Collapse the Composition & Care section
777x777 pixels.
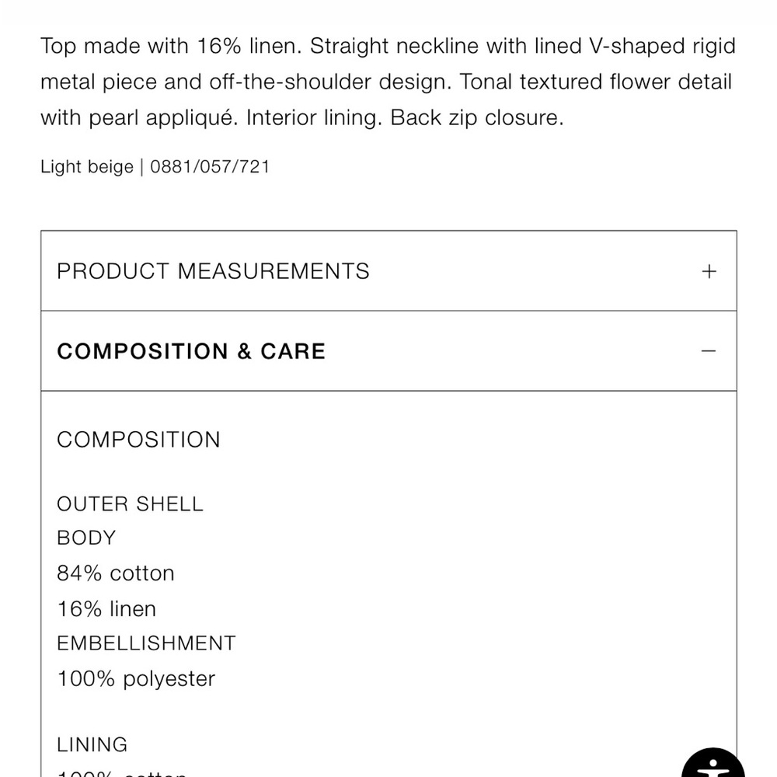[x=388, y=351]
